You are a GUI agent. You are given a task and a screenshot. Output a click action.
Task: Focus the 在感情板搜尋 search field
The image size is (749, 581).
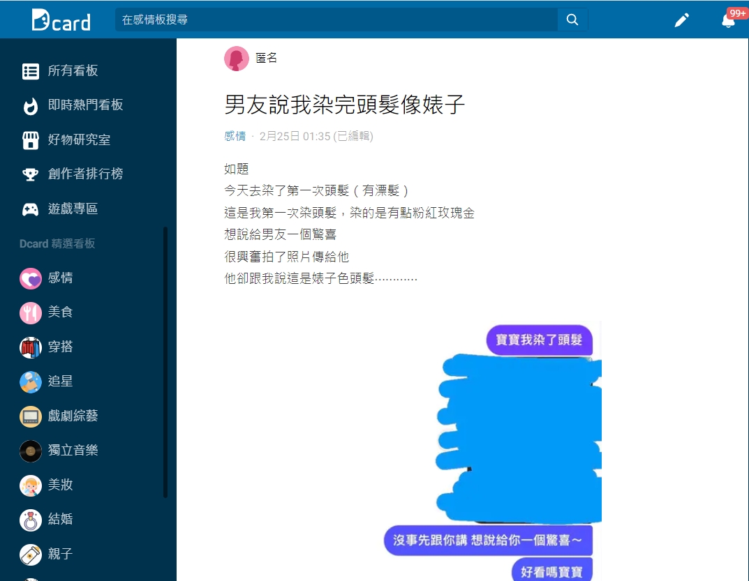tap(336, 20)
